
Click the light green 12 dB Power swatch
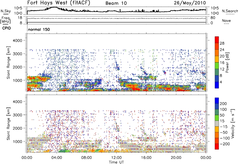coord(217,65)
